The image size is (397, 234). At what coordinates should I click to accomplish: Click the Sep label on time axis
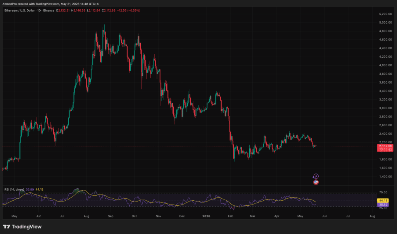(110, 216)
